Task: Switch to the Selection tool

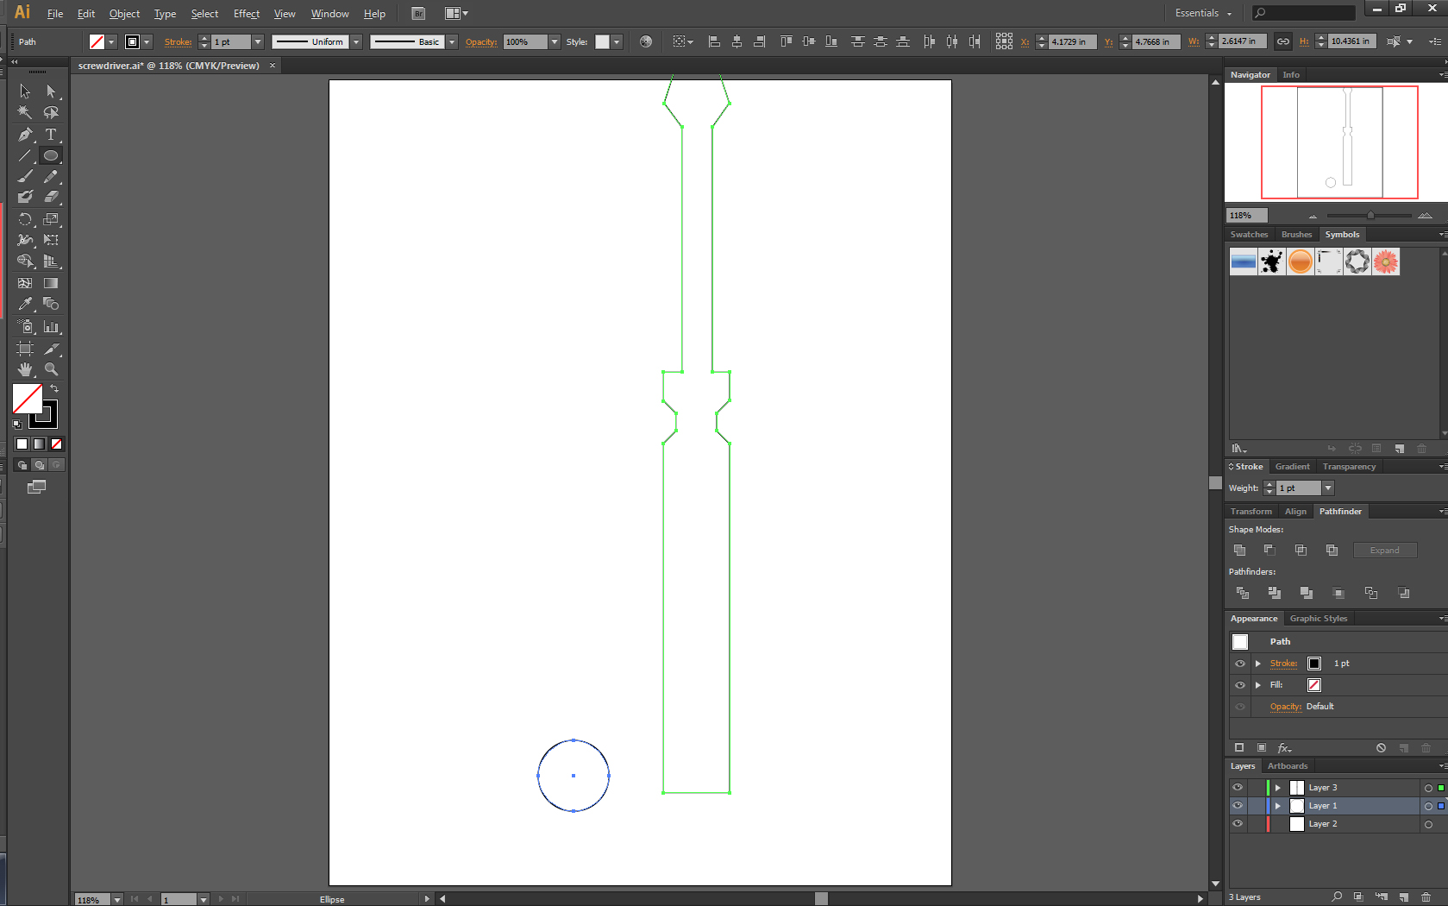Action: coord(25,91)
